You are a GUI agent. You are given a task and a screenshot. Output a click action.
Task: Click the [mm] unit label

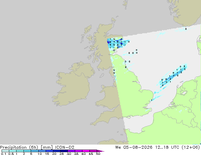click(47, 147)
